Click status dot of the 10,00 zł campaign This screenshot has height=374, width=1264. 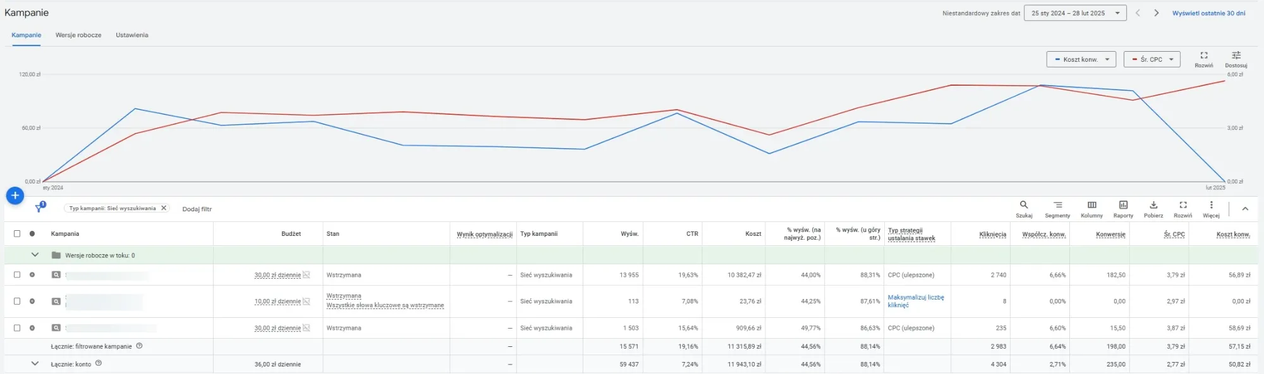(32, 301)
